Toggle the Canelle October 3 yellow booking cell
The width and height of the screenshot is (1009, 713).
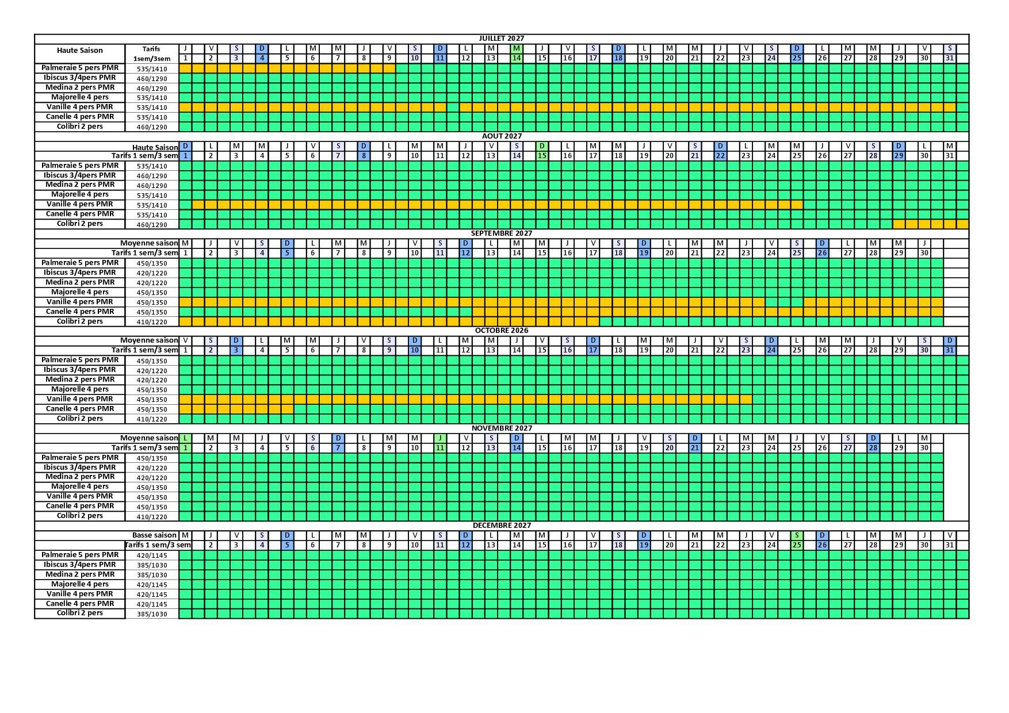point(236,409)
